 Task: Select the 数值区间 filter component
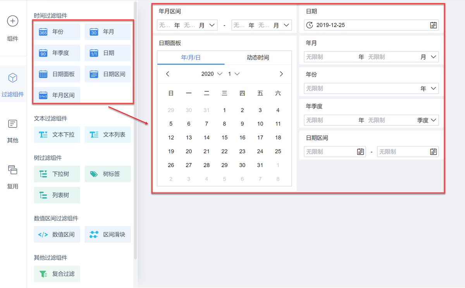coord(57,235)
